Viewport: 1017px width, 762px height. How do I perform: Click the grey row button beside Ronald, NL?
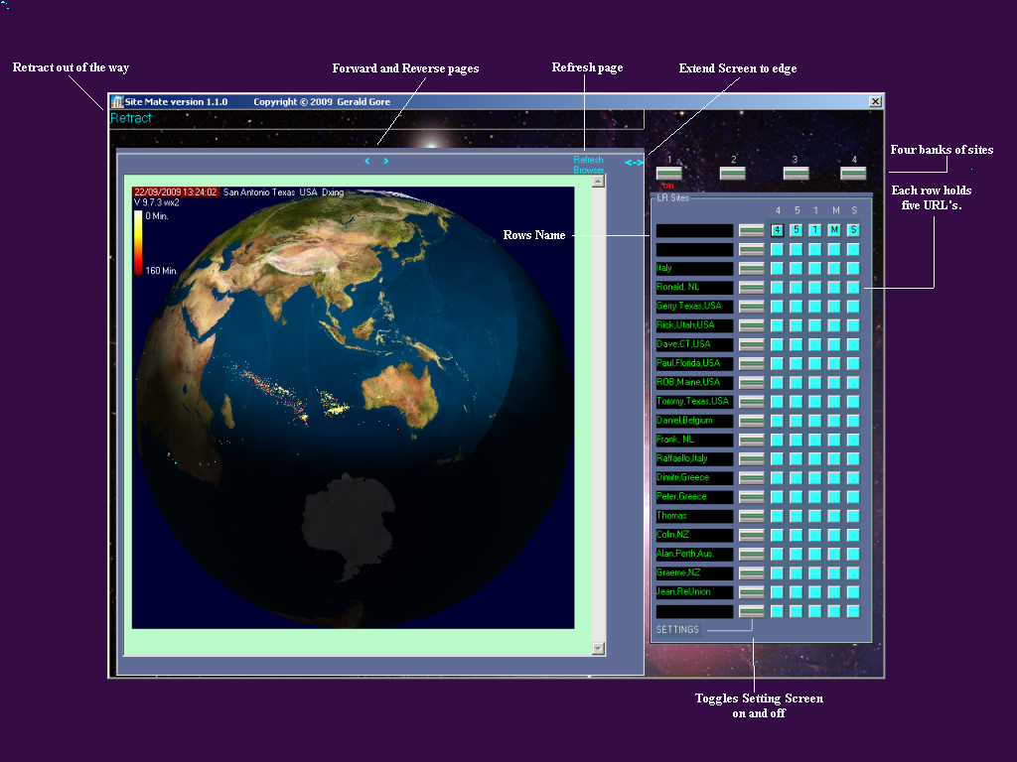coord(752,287)
